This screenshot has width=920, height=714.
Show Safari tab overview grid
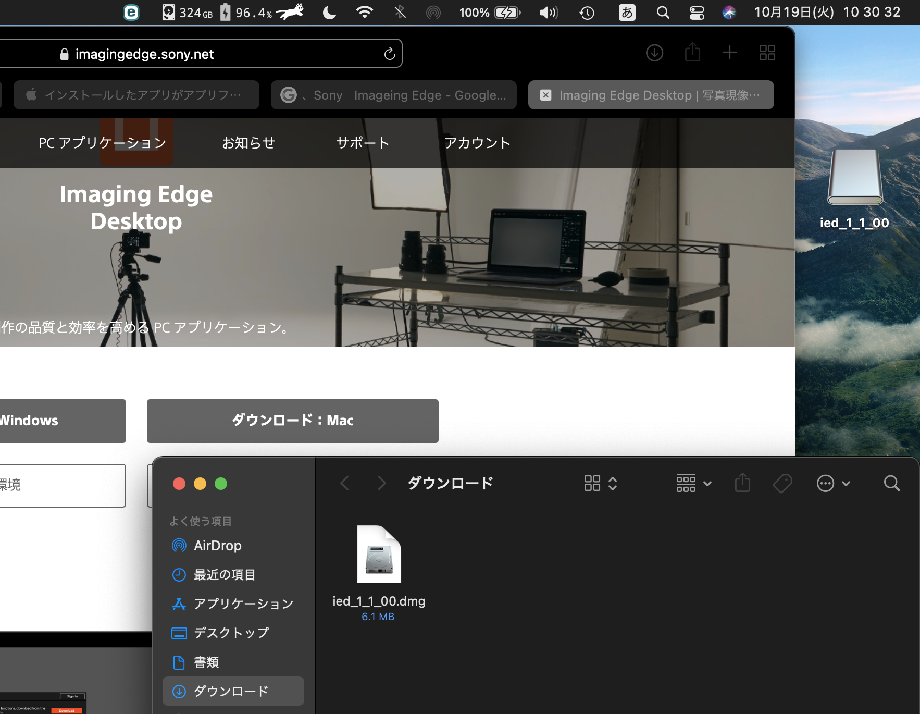pos(767,53)
